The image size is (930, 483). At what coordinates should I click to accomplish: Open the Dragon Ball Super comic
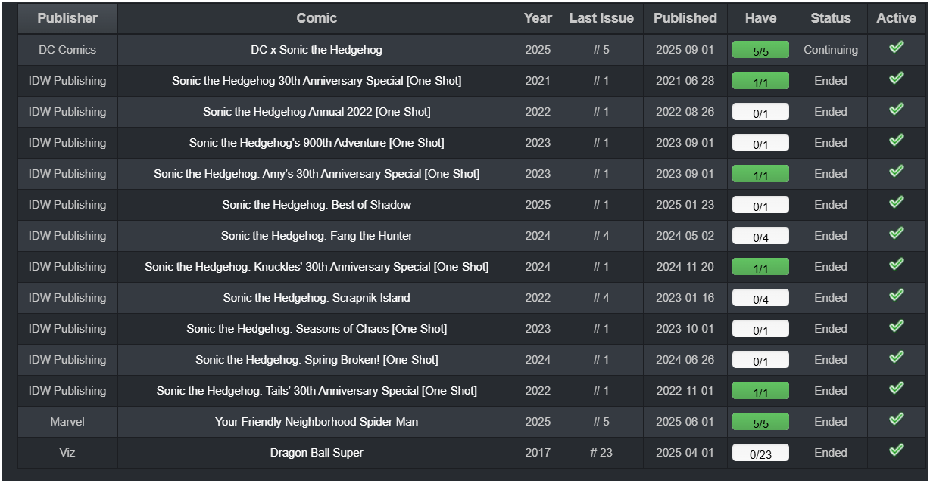click(317, 453)
